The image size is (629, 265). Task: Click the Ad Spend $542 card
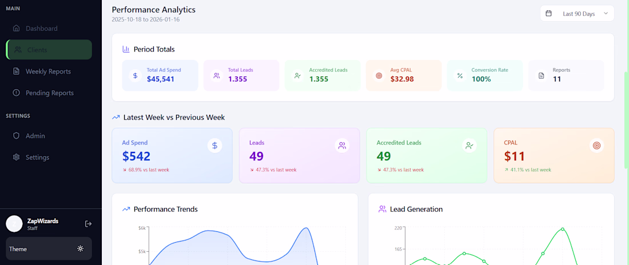[x=172, y=155]
